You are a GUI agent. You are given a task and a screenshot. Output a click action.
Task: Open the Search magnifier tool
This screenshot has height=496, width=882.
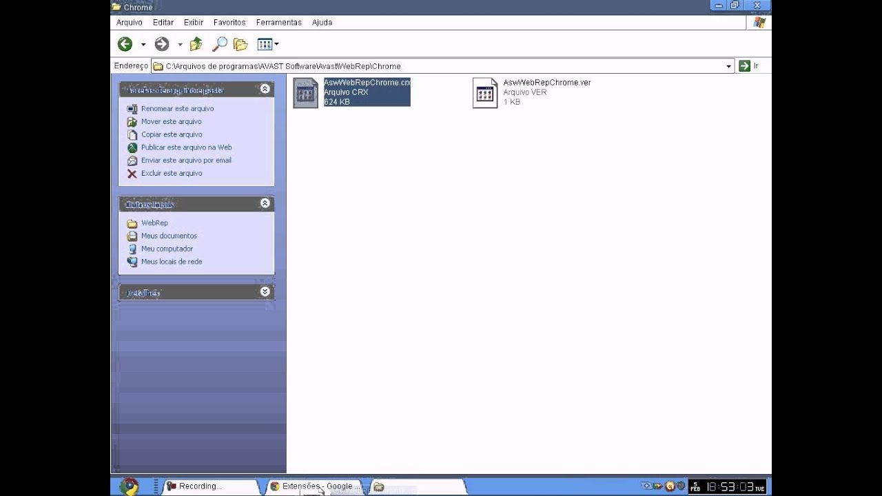(x=219, y=45)
